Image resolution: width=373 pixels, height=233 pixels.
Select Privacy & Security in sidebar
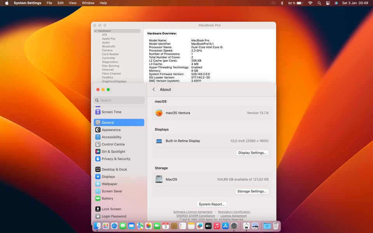click(116, 159)
